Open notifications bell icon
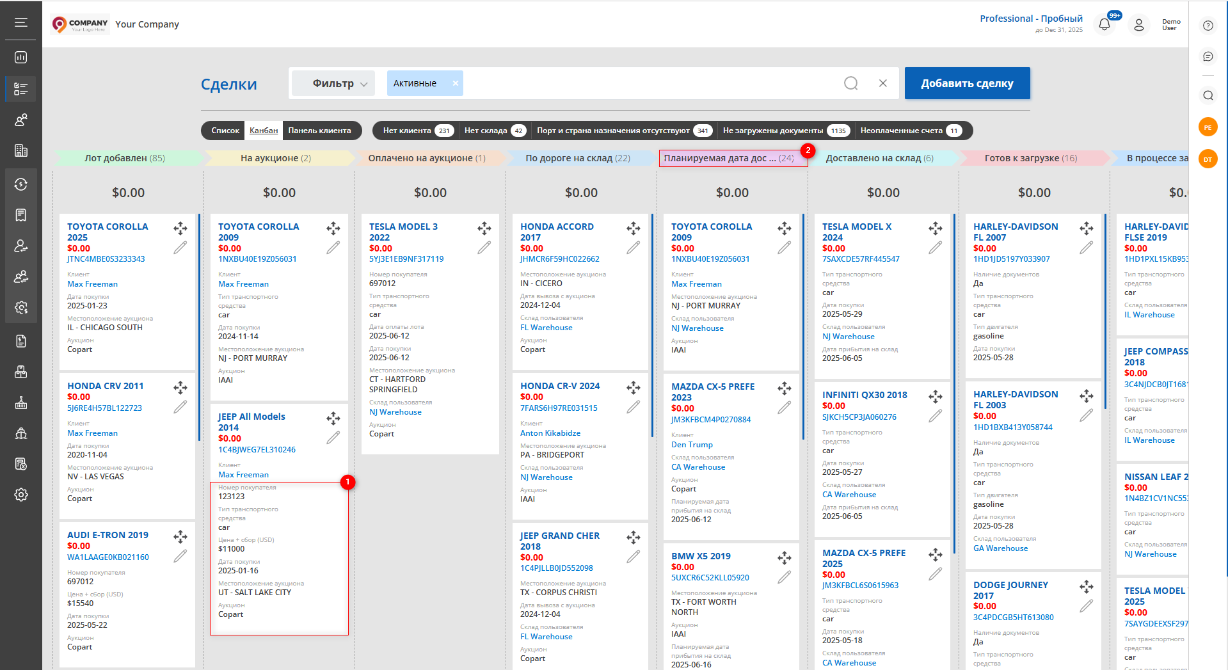 pyautogui.click(x=1104, y=25)
